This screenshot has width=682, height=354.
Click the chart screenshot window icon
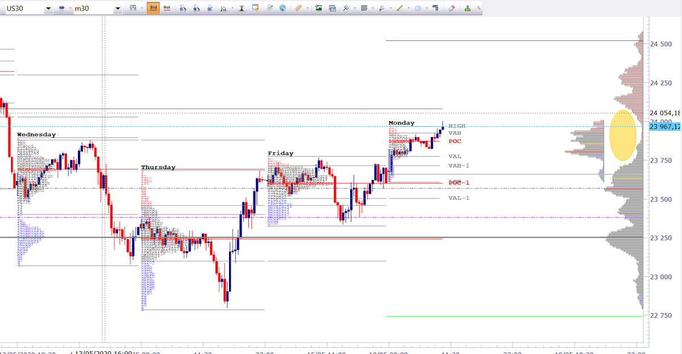pos(332,9)
